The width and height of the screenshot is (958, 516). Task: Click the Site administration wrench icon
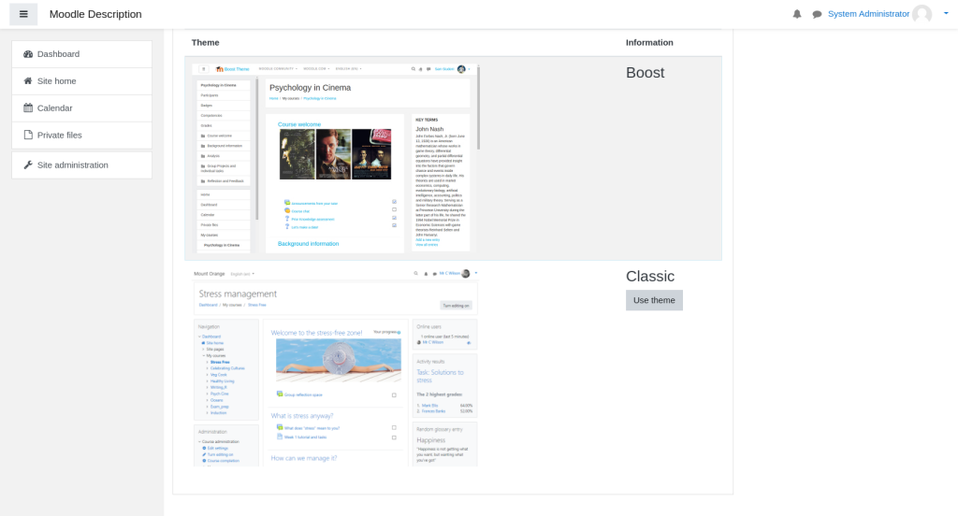coord(28,165)
